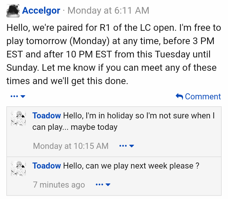Expand the caret next to "7 minutes ago"
The height and width of the screenshot is (199, 228).
108,185
